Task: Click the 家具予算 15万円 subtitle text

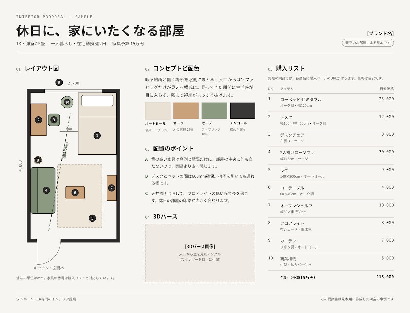Action: [128, 44]
